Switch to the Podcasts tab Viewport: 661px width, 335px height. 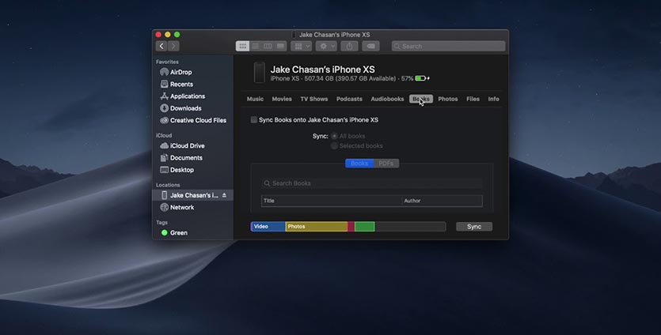(x=349, y=99)
